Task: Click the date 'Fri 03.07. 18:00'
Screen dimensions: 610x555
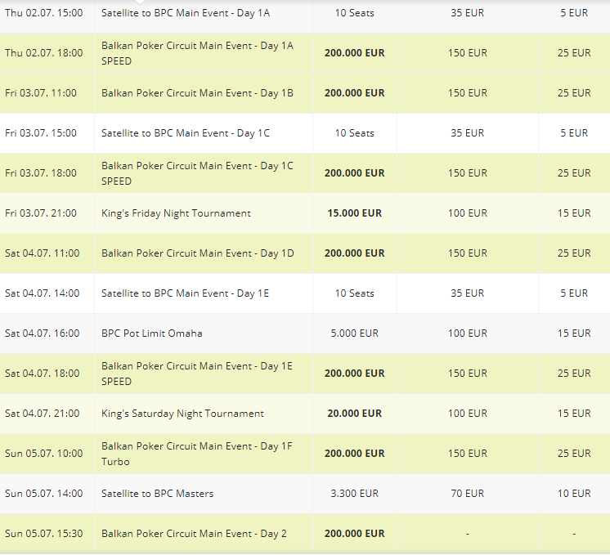Action: point(41,173)
